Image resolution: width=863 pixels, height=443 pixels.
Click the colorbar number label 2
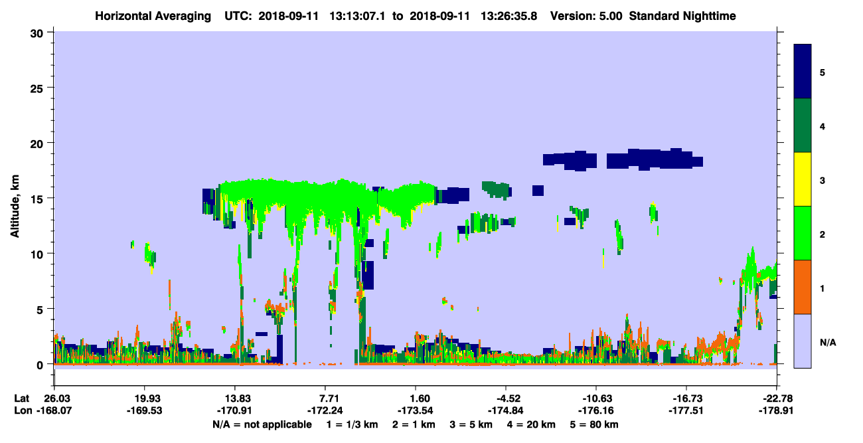pyautogui.click(x=823, y=234)
